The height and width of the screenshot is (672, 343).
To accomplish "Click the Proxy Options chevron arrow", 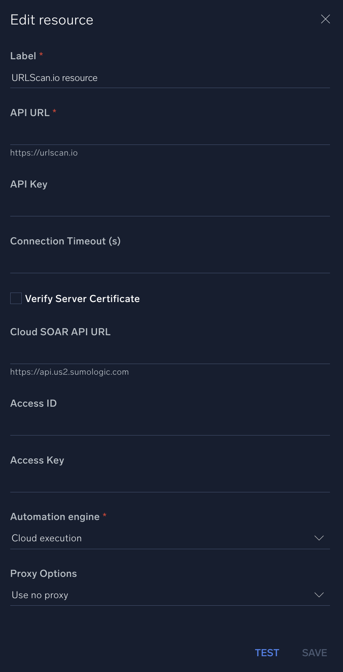I will click(x=319, y=595).
